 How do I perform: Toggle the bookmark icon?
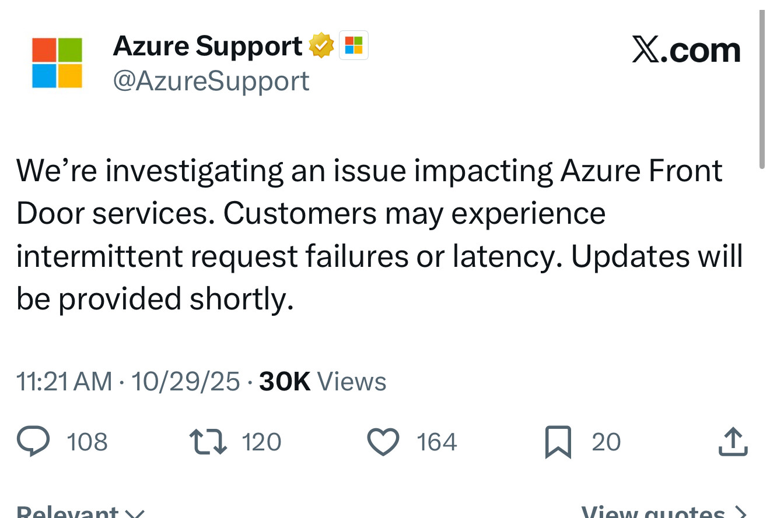pyautogui.click(x=558, y=442)
